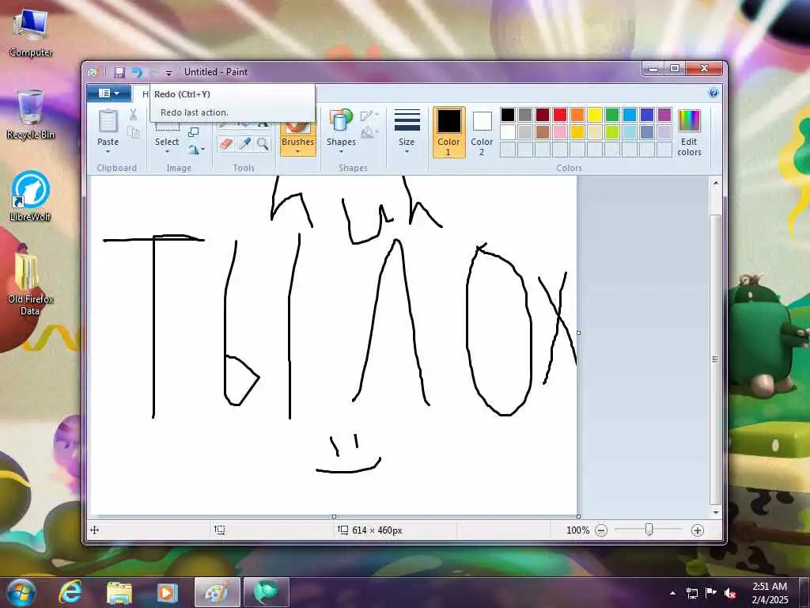Viewport: 810px width, 608px height.
Task: Click the Paint application icon in title bar
Action: 93,72
